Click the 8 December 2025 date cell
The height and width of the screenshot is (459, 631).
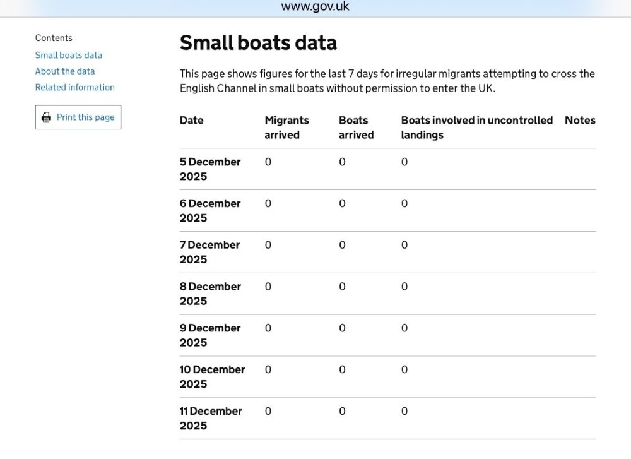point(209,294)
